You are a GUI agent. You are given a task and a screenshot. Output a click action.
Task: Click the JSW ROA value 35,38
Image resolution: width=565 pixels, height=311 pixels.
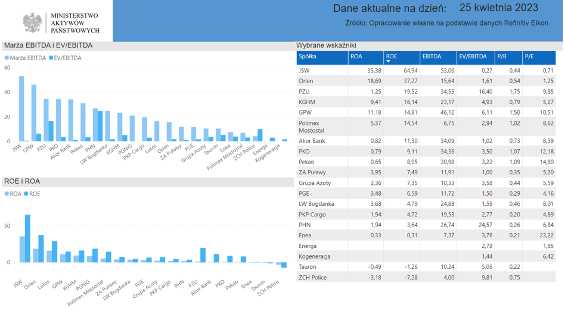(374, 71)
